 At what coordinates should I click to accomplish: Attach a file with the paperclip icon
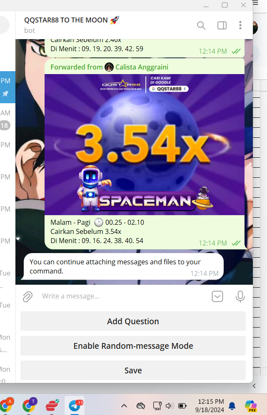[x=27, y=297]
